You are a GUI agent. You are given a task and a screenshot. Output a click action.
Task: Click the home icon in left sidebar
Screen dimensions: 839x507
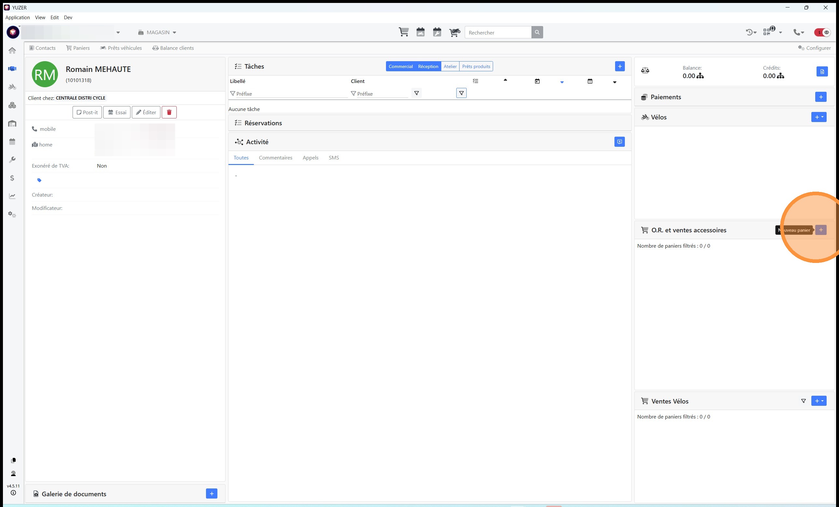12,50
